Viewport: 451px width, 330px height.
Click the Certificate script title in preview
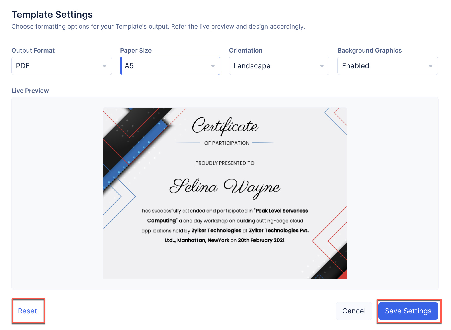pyautogui.click(x=225, y=126)
